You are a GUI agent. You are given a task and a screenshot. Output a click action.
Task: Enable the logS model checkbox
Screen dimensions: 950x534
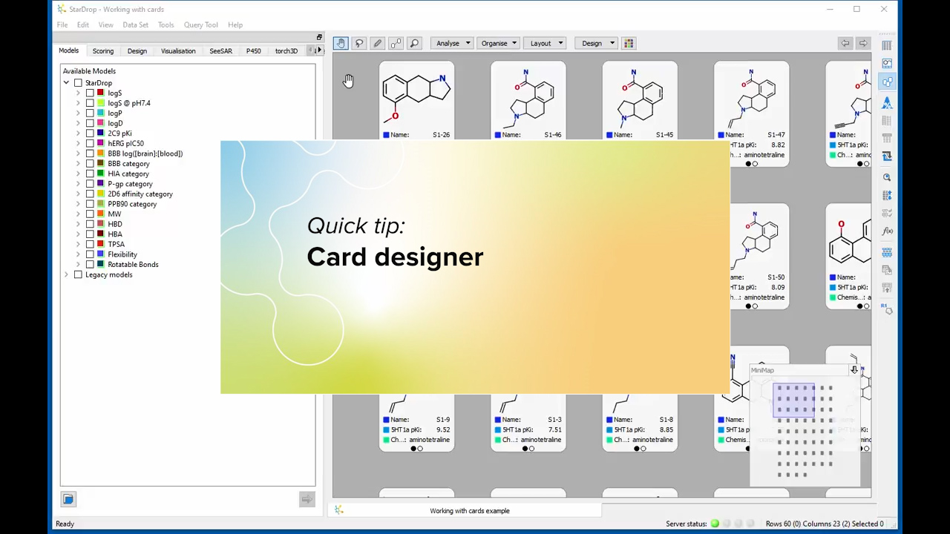(91, 93)
